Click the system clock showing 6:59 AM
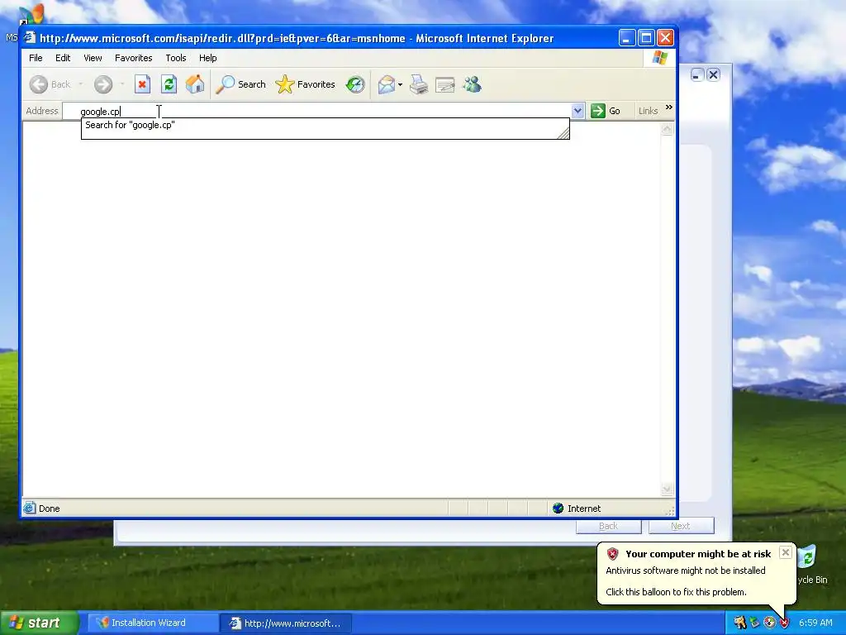Screen dimensions: 846x635 815,623
